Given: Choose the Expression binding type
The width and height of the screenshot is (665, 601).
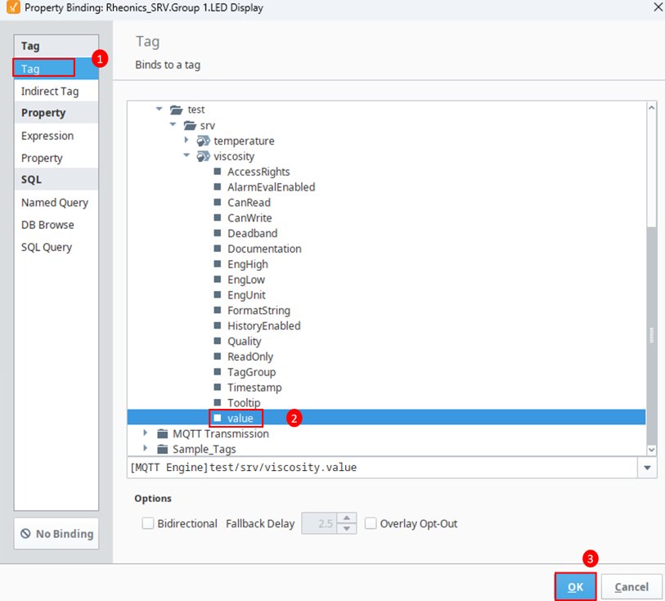Looking at the screenshot, I should (56, 136).
